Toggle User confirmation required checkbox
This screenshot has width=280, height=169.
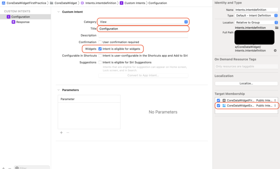pos(100,42)
